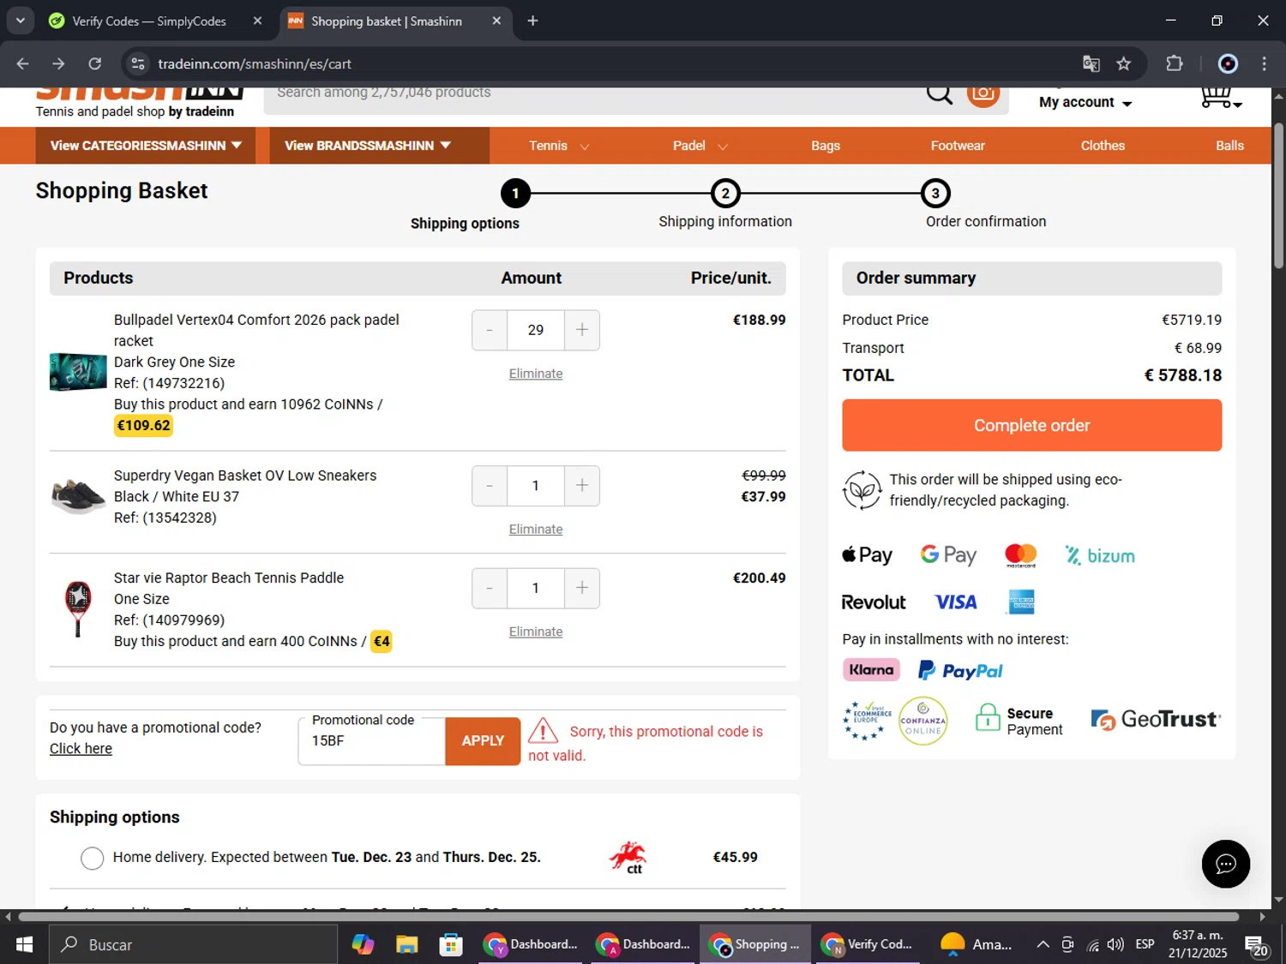Decrease Star vie paddle quantity
This screenshot has width=1286, height=964.
pos(490,588)
